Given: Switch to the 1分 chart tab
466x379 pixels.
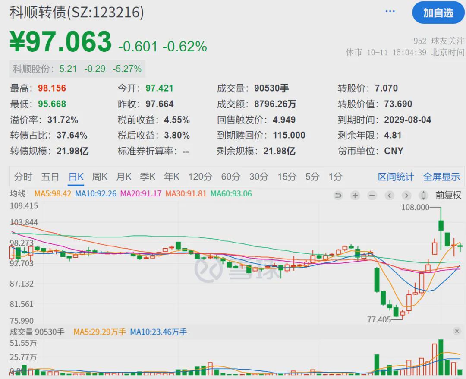Looking at the screenshot, I should click(x=336, y=177).
